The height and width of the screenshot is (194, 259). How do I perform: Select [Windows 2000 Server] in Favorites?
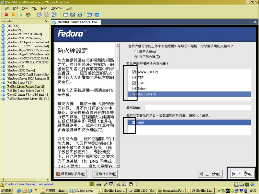[x=21, y=70]
